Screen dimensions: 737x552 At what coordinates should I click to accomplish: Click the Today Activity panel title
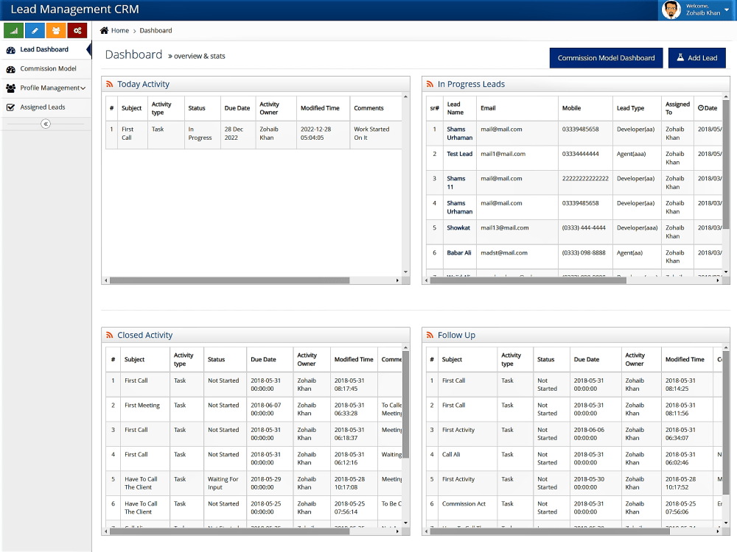pos(144,84)
